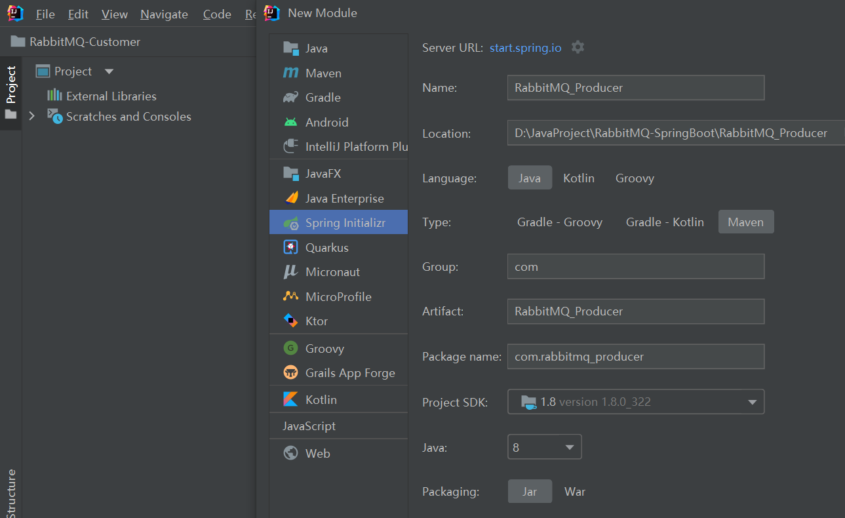
Task: Click the JavaFX folder icon
Action: pyautogui.click(x=290, y=173)
